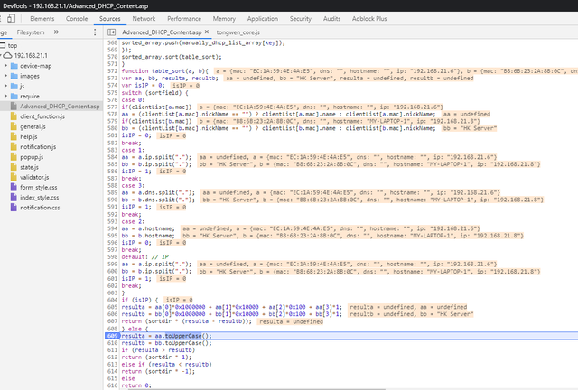The width and height of the screenshot is (578, 390).
Task: Open the Audits tab
Action: click(331, 19)
